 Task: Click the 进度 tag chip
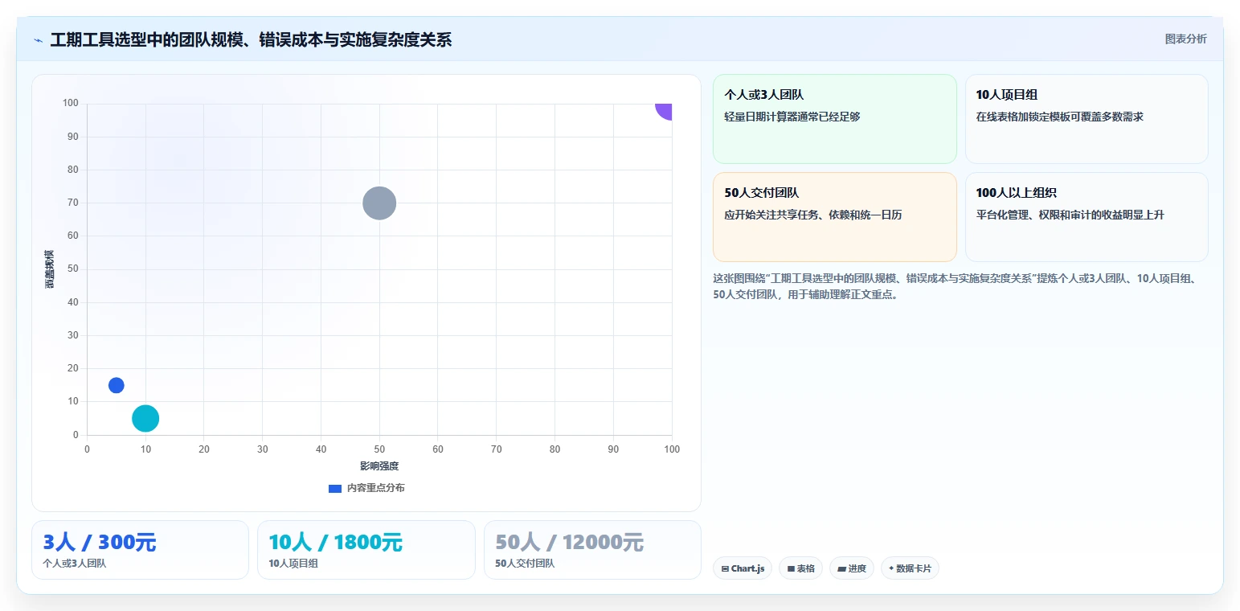[x=852, y=568]
